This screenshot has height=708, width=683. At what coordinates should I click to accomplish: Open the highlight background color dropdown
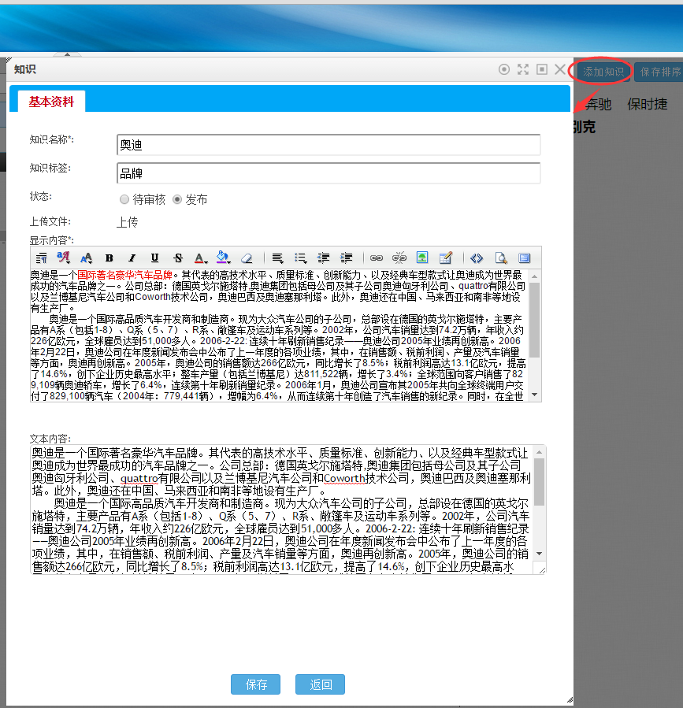(x=223, y=258)
